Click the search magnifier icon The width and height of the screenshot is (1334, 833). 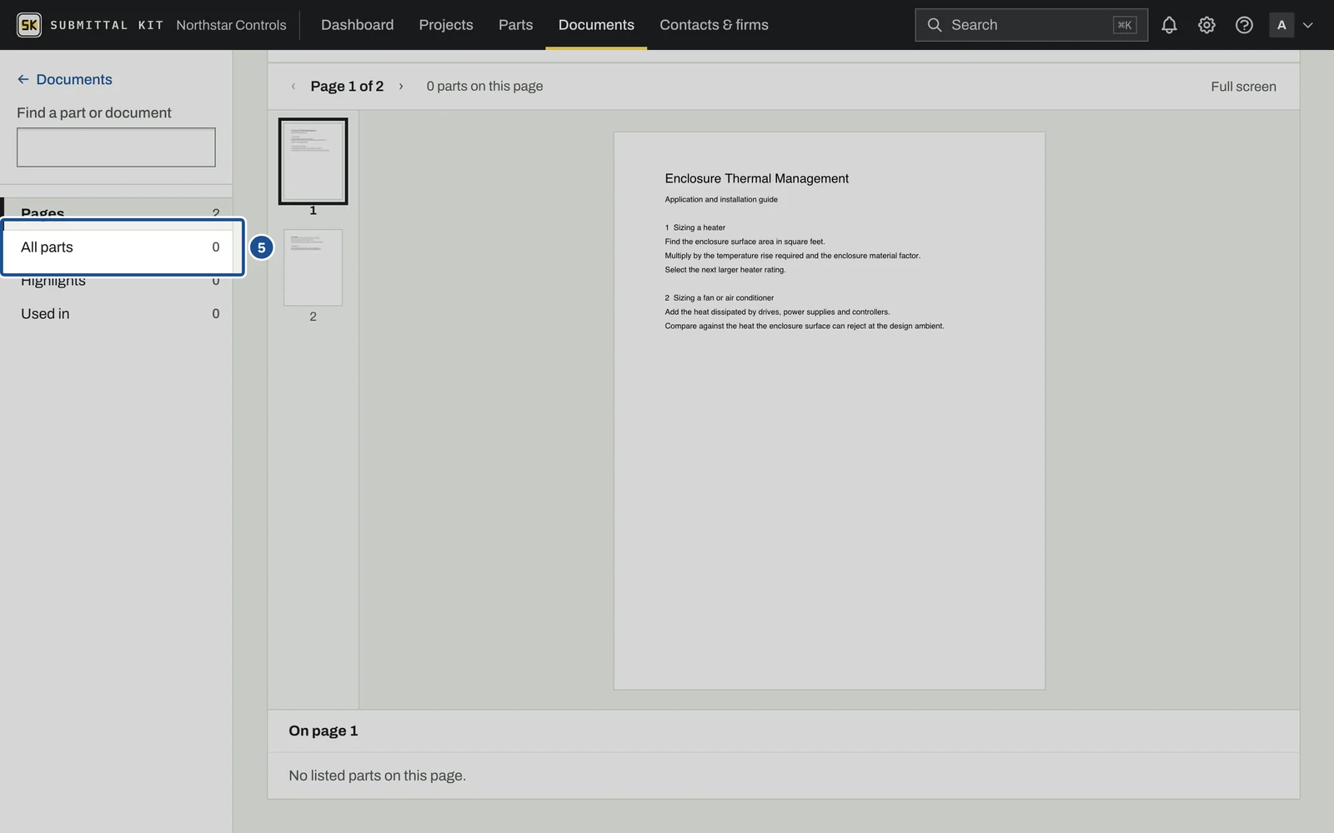[935, 25]
